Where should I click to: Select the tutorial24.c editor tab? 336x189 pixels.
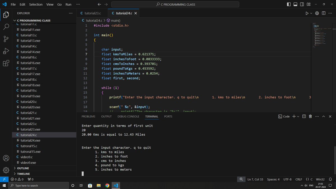(x=124, y=13)
